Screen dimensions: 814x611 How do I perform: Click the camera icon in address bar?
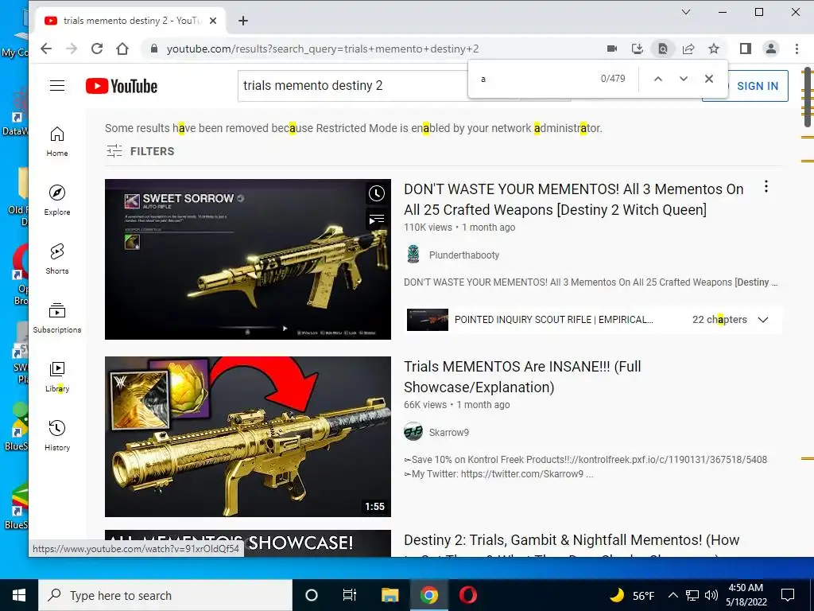coord(612,49)
